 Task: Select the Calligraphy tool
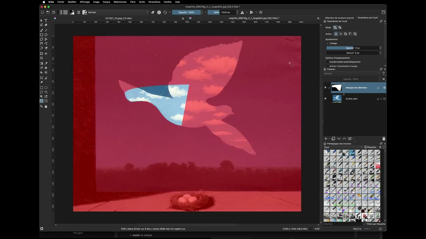[46, 25]
